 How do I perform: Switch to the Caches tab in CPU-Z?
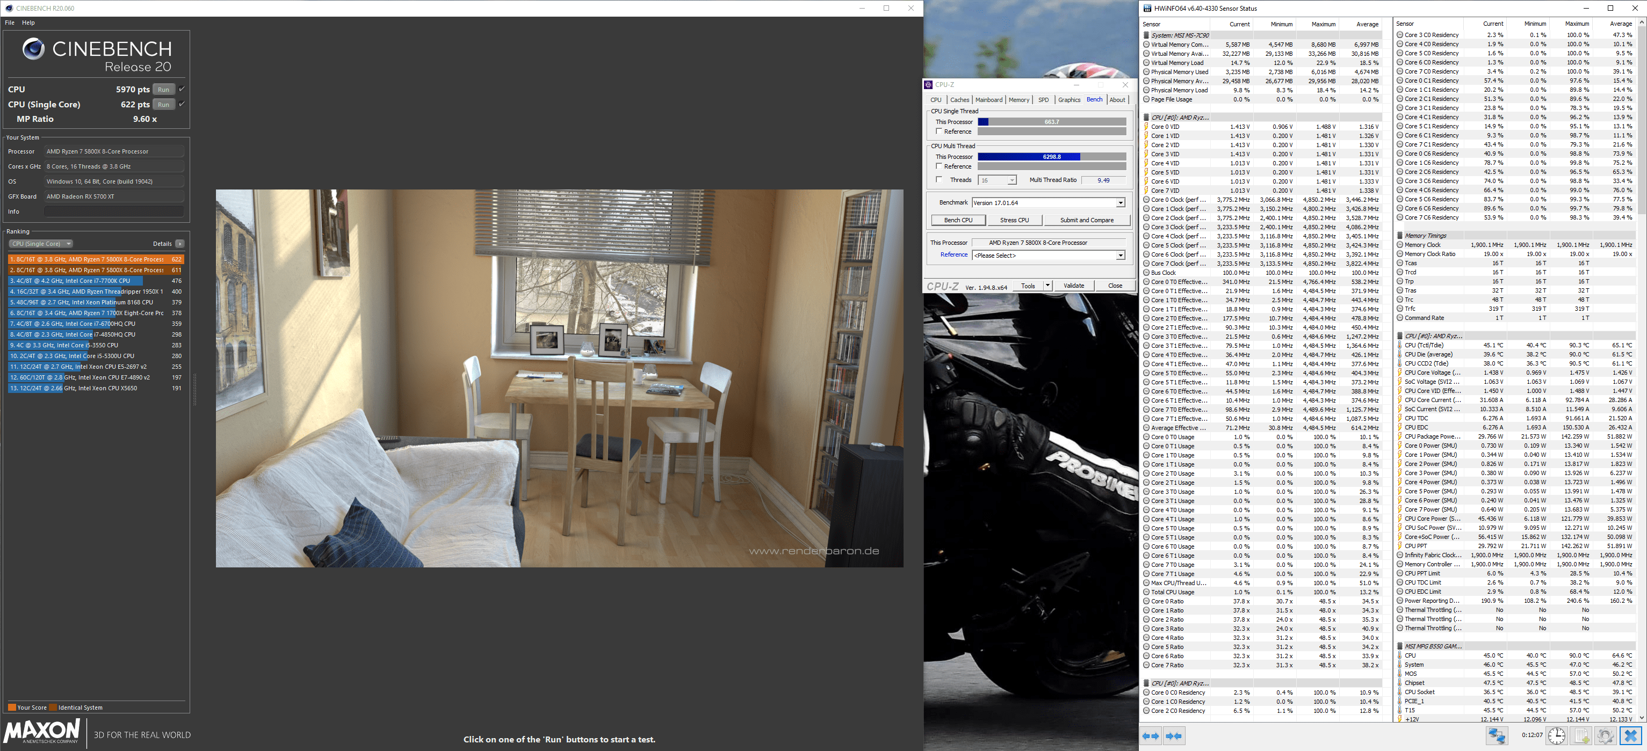tap(959, 100)
